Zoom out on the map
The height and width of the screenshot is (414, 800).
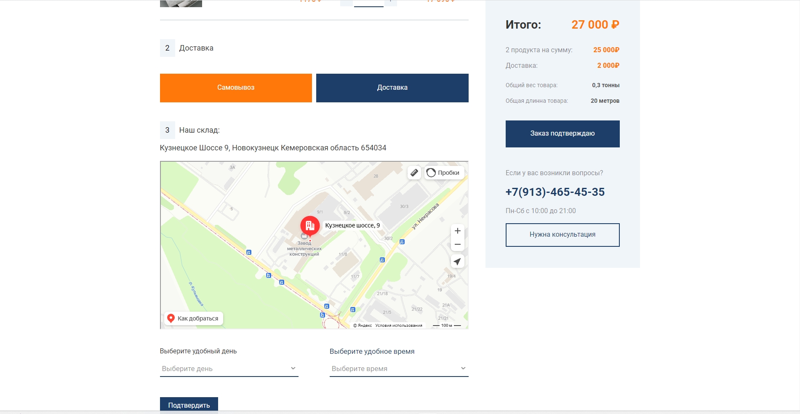tap(457, 245)
